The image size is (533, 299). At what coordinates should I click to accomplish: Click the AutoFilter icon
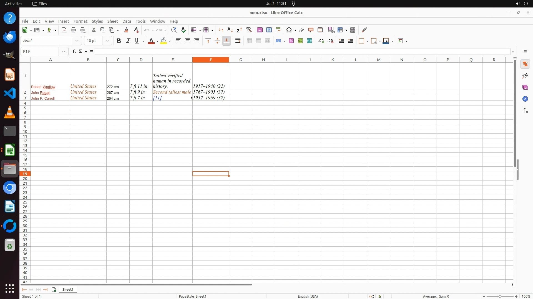[x=249, y=30]
